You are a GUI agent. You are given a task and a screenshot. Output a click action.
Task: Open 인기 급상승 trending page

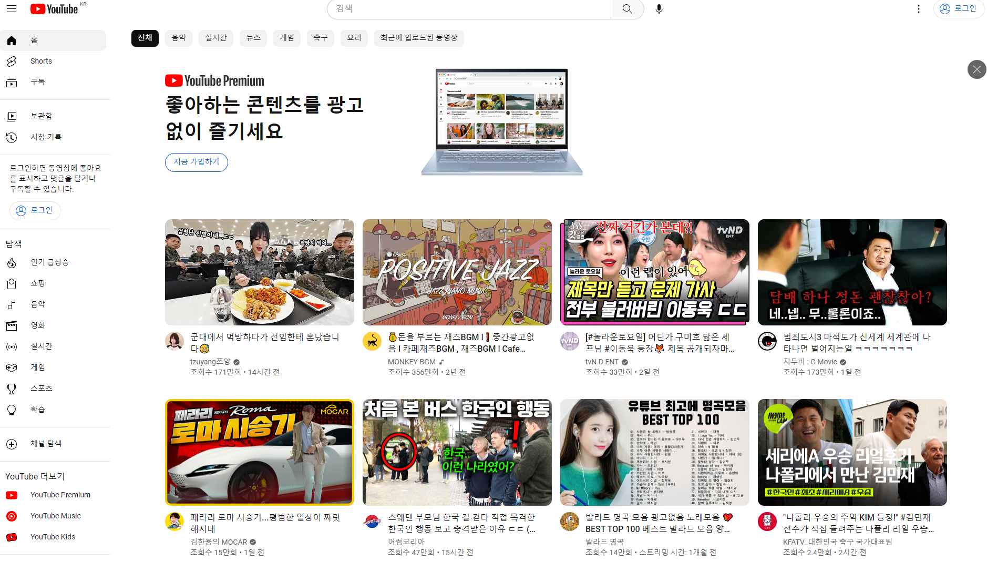pyautogui.click(x=49, y=262)
